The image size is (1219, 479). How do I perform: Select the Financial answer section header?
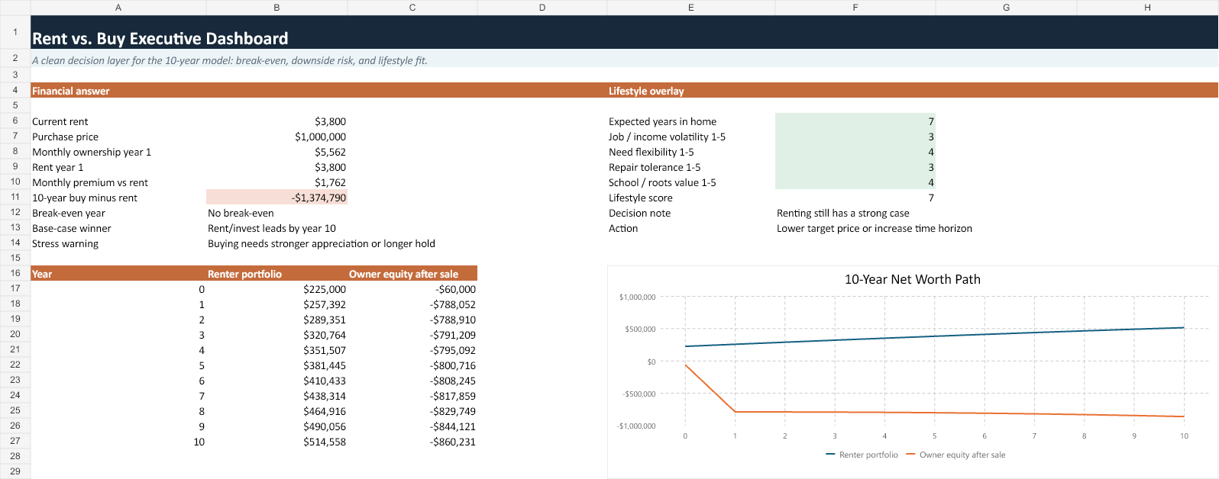tap(71, 91)
